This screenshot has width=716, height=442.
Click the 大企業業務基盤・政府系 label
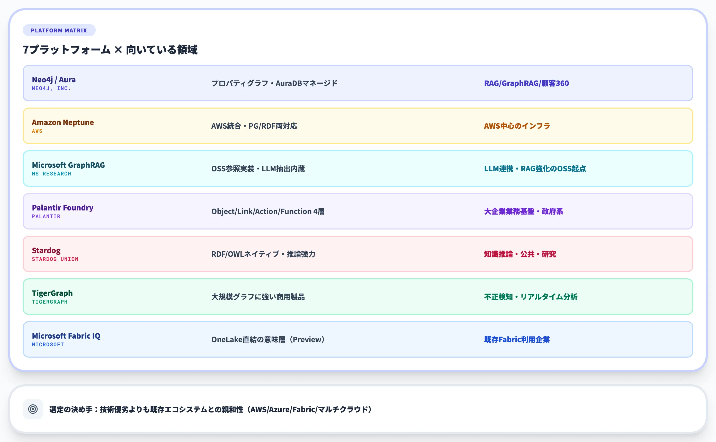pos(523,211)
